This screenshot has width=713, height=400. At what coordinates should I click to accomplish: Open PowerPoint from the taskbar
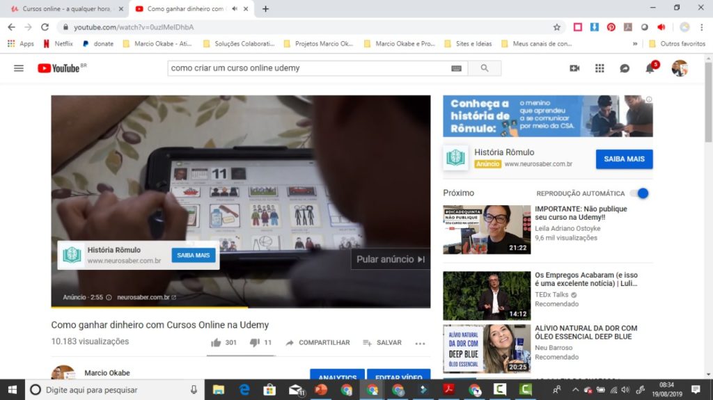click(x=321, y=390)
